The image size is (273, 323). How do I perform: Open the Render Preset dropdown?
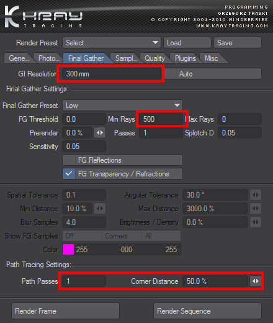(112, 43)
